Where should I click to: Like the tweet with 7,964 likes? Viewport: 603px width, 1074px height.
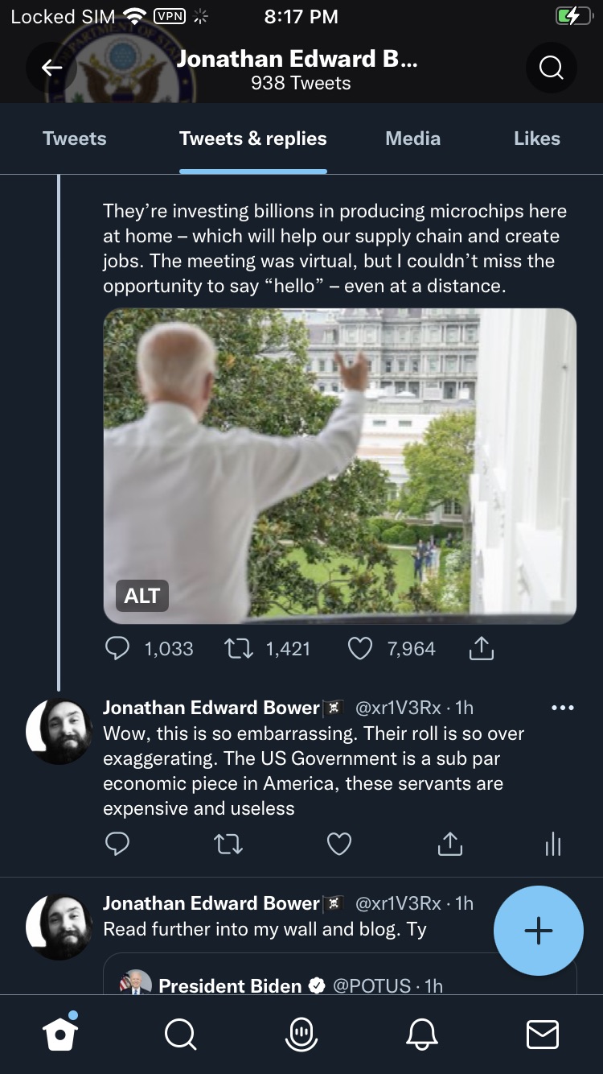pyautogui.click(x=359, y=649)
